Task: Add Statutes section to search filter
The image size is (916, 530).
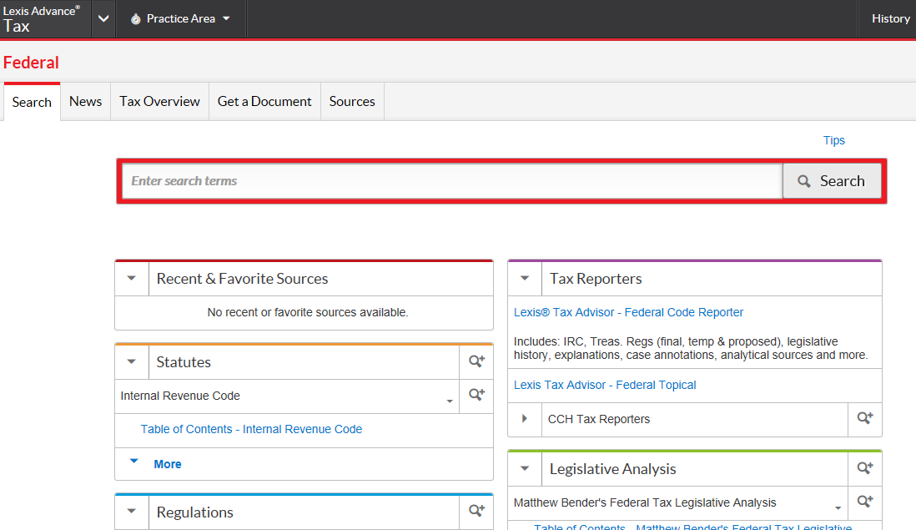Action: [x=476, y=362]
